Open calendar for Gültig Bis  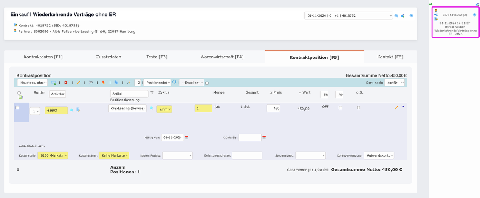pyautogui.click(x=264, y=137)
